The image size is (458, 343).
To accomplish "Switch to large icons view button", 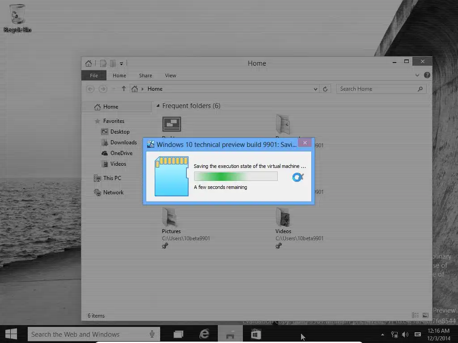I will pyautogui.click(x=425, y=315).
